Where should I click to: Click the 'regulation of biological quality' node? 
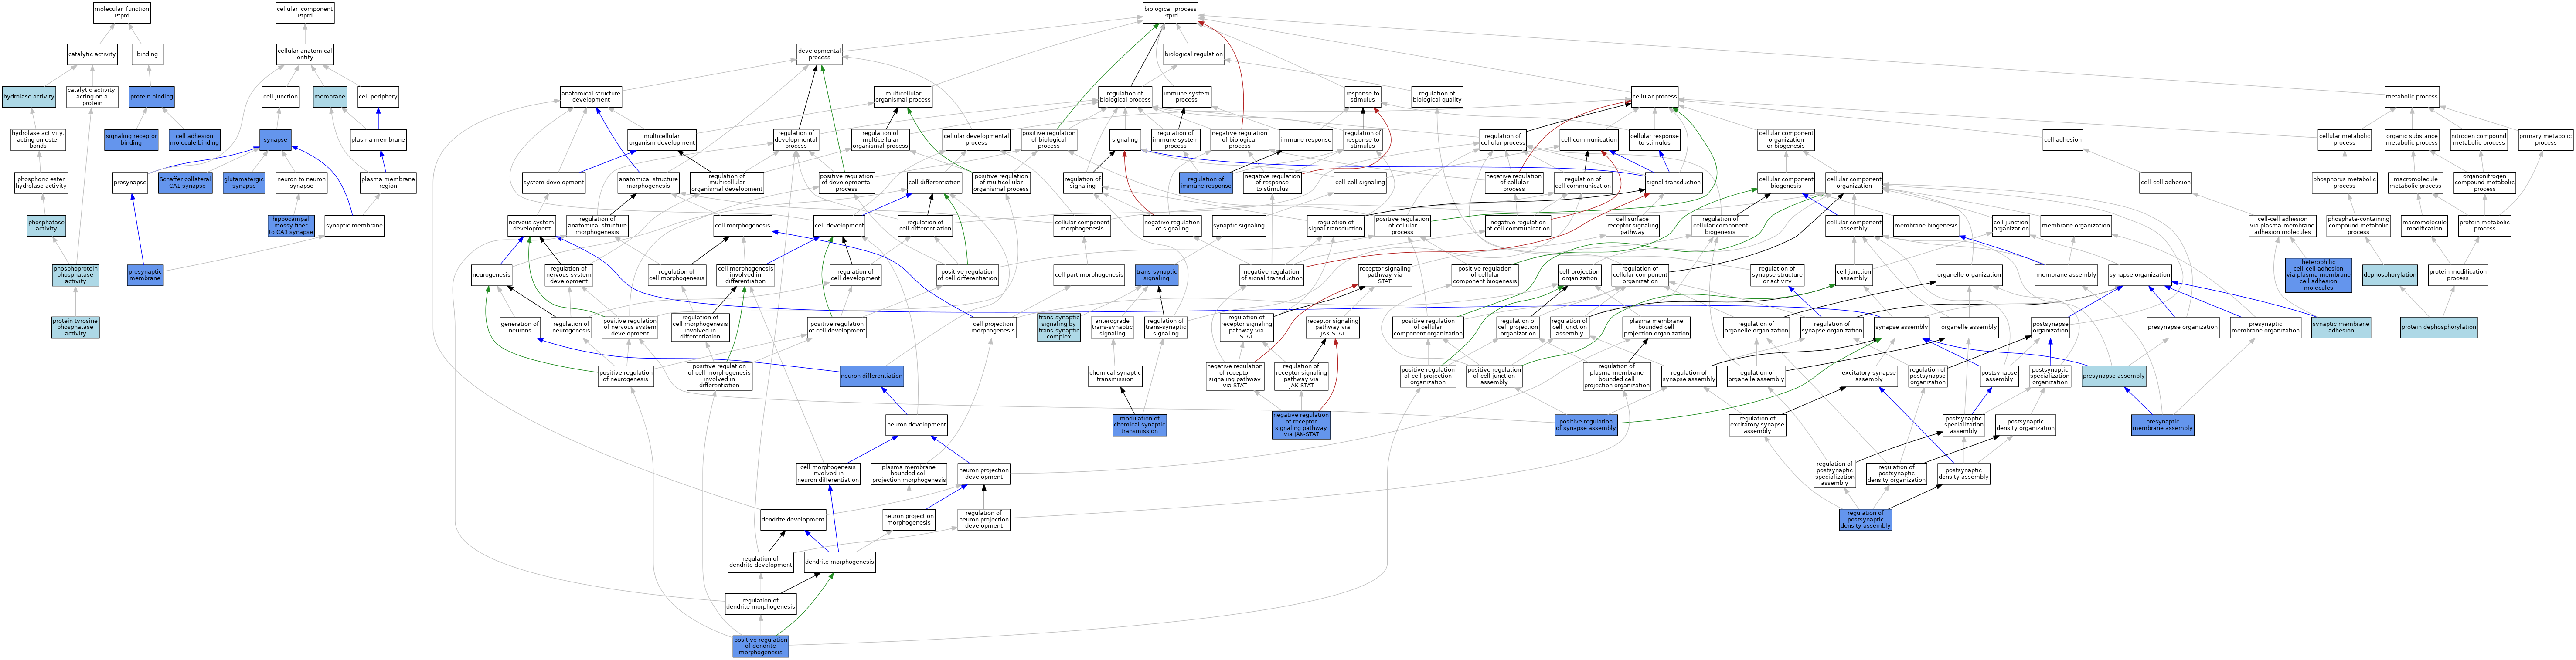1437,97
